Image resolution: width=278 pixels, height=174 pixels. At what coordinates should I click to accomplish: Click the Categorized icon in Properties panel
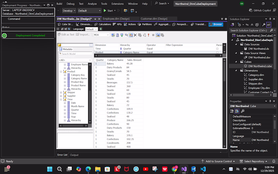click(232, 111)
